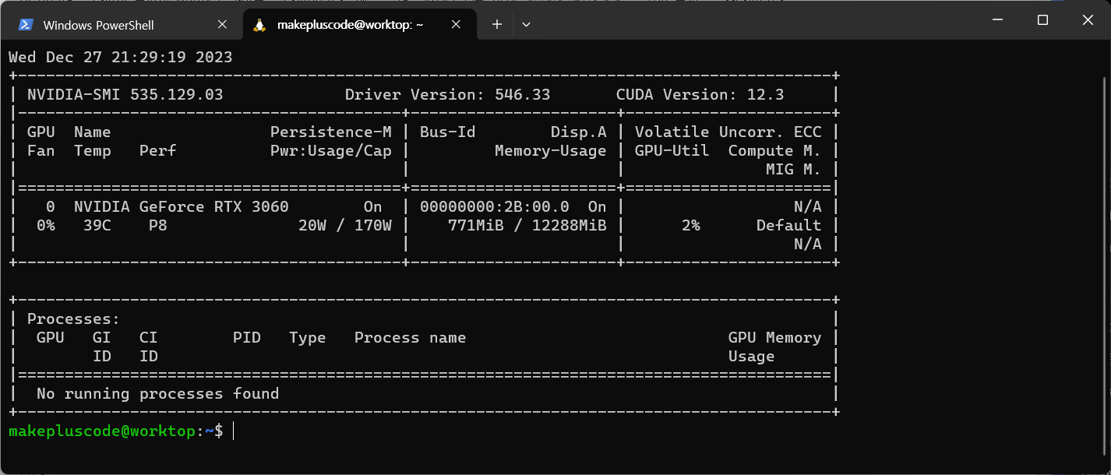Click the GPU-Util value '2%'
Screen dimensions: 1111x475
point(690,226)
